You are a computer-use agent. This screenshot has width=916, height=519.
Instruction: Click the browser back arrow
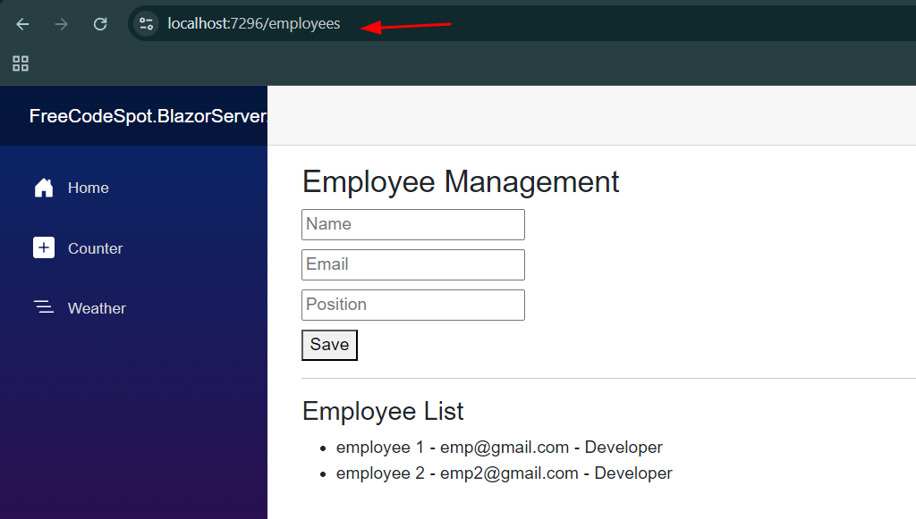[23, 24]
